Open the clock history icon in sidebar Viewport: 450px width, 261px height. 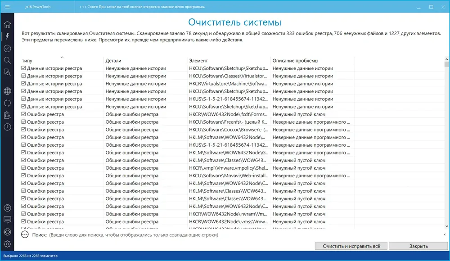(x=7, y=127)
